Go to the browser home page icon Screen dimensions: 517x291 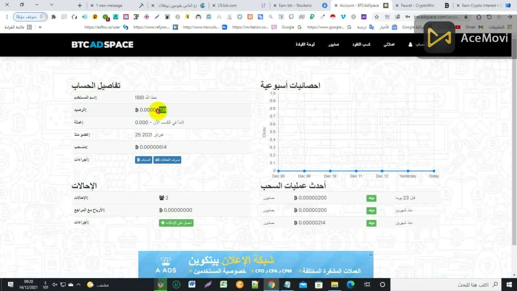[479, 17]
